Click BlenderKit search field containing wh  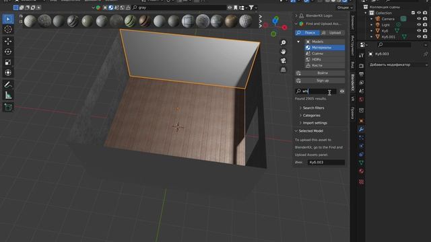click(316, 91)
